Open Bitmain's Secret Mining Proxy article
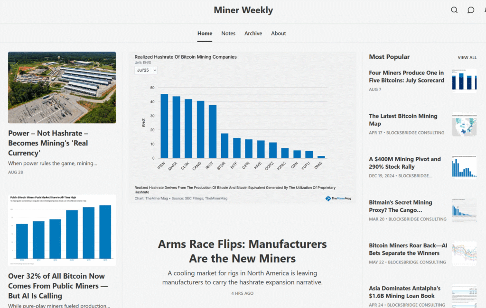Viewport: 486px width, 308px height. (x=400, y=206)
